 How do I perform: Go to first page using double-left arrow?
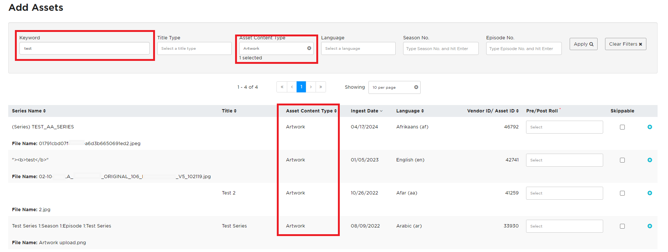pyautogui.click(x=282, y=87)
